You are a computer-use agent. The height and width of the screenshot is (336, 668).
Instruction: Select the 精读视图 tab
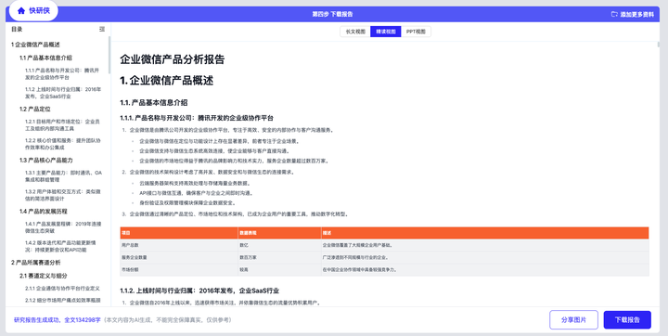[x=386, y=32]
